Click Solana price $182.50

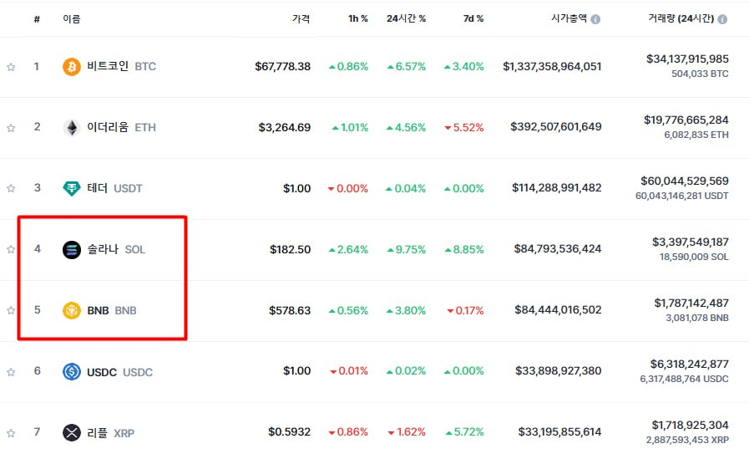pos(291,250)
